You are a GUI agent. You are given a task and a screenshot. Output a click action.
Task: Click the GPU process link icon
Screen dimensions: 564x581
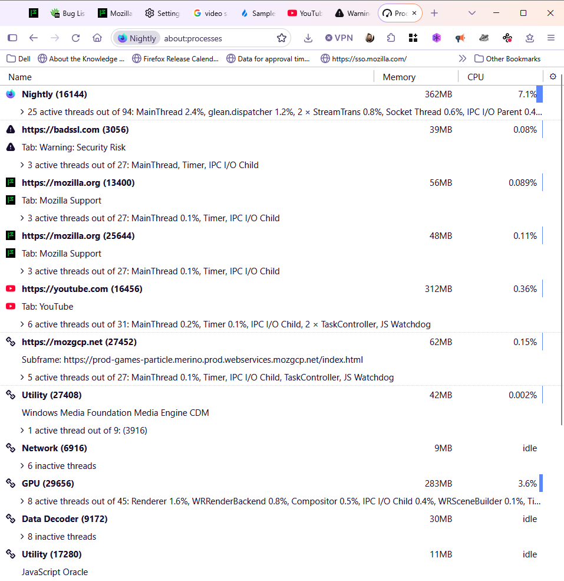click(11, 484)
